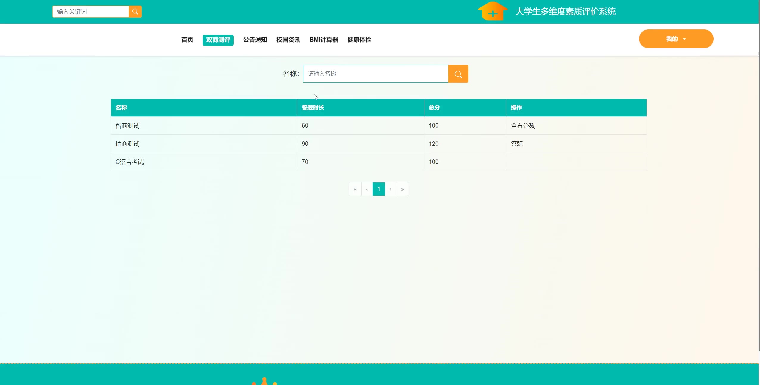This screenshot has width=760, height=385.
Task: Click the orange house logo icon
Action: pyautogui.click(x=492, y=11)
